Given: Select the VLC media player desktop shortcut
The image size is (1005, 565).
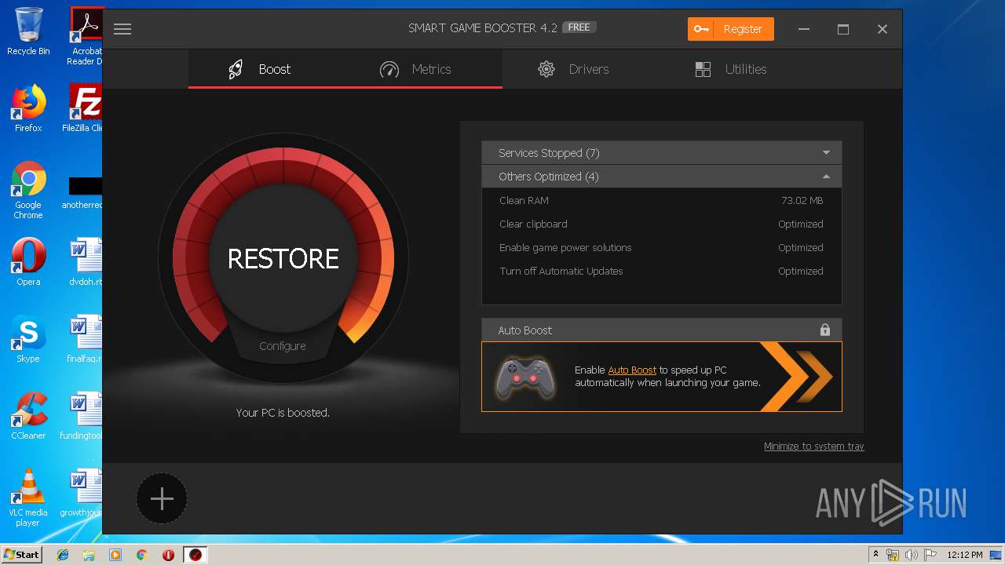Looking at the screenshot, I should (x=28, y=498).
